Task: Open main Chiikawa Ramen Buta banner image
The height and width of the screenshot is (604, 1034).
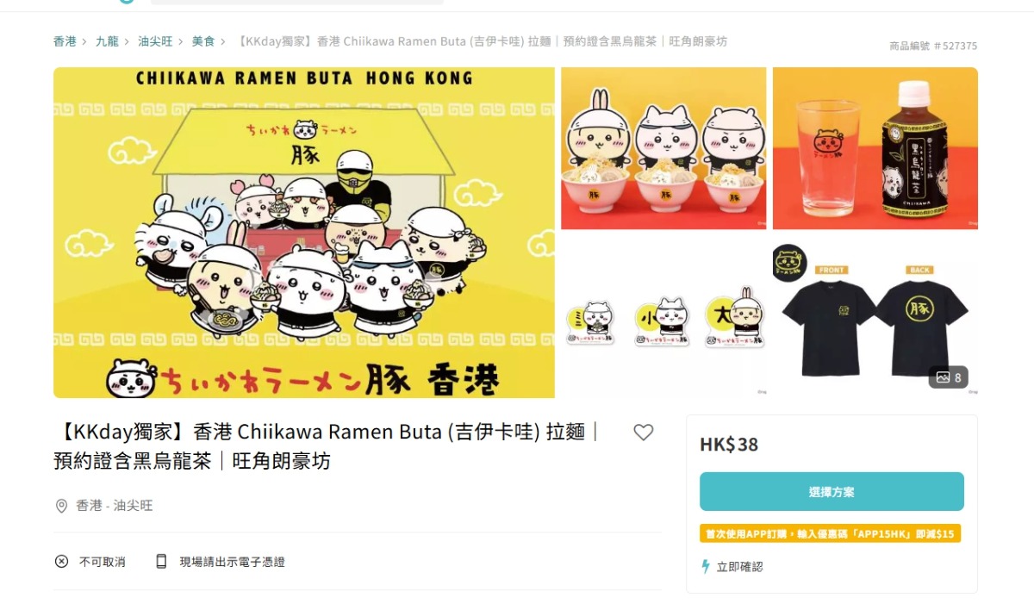Action: (304, 233)
